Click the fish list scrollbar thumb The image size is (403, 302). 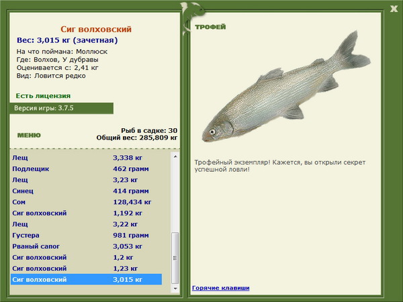point(175,258)
